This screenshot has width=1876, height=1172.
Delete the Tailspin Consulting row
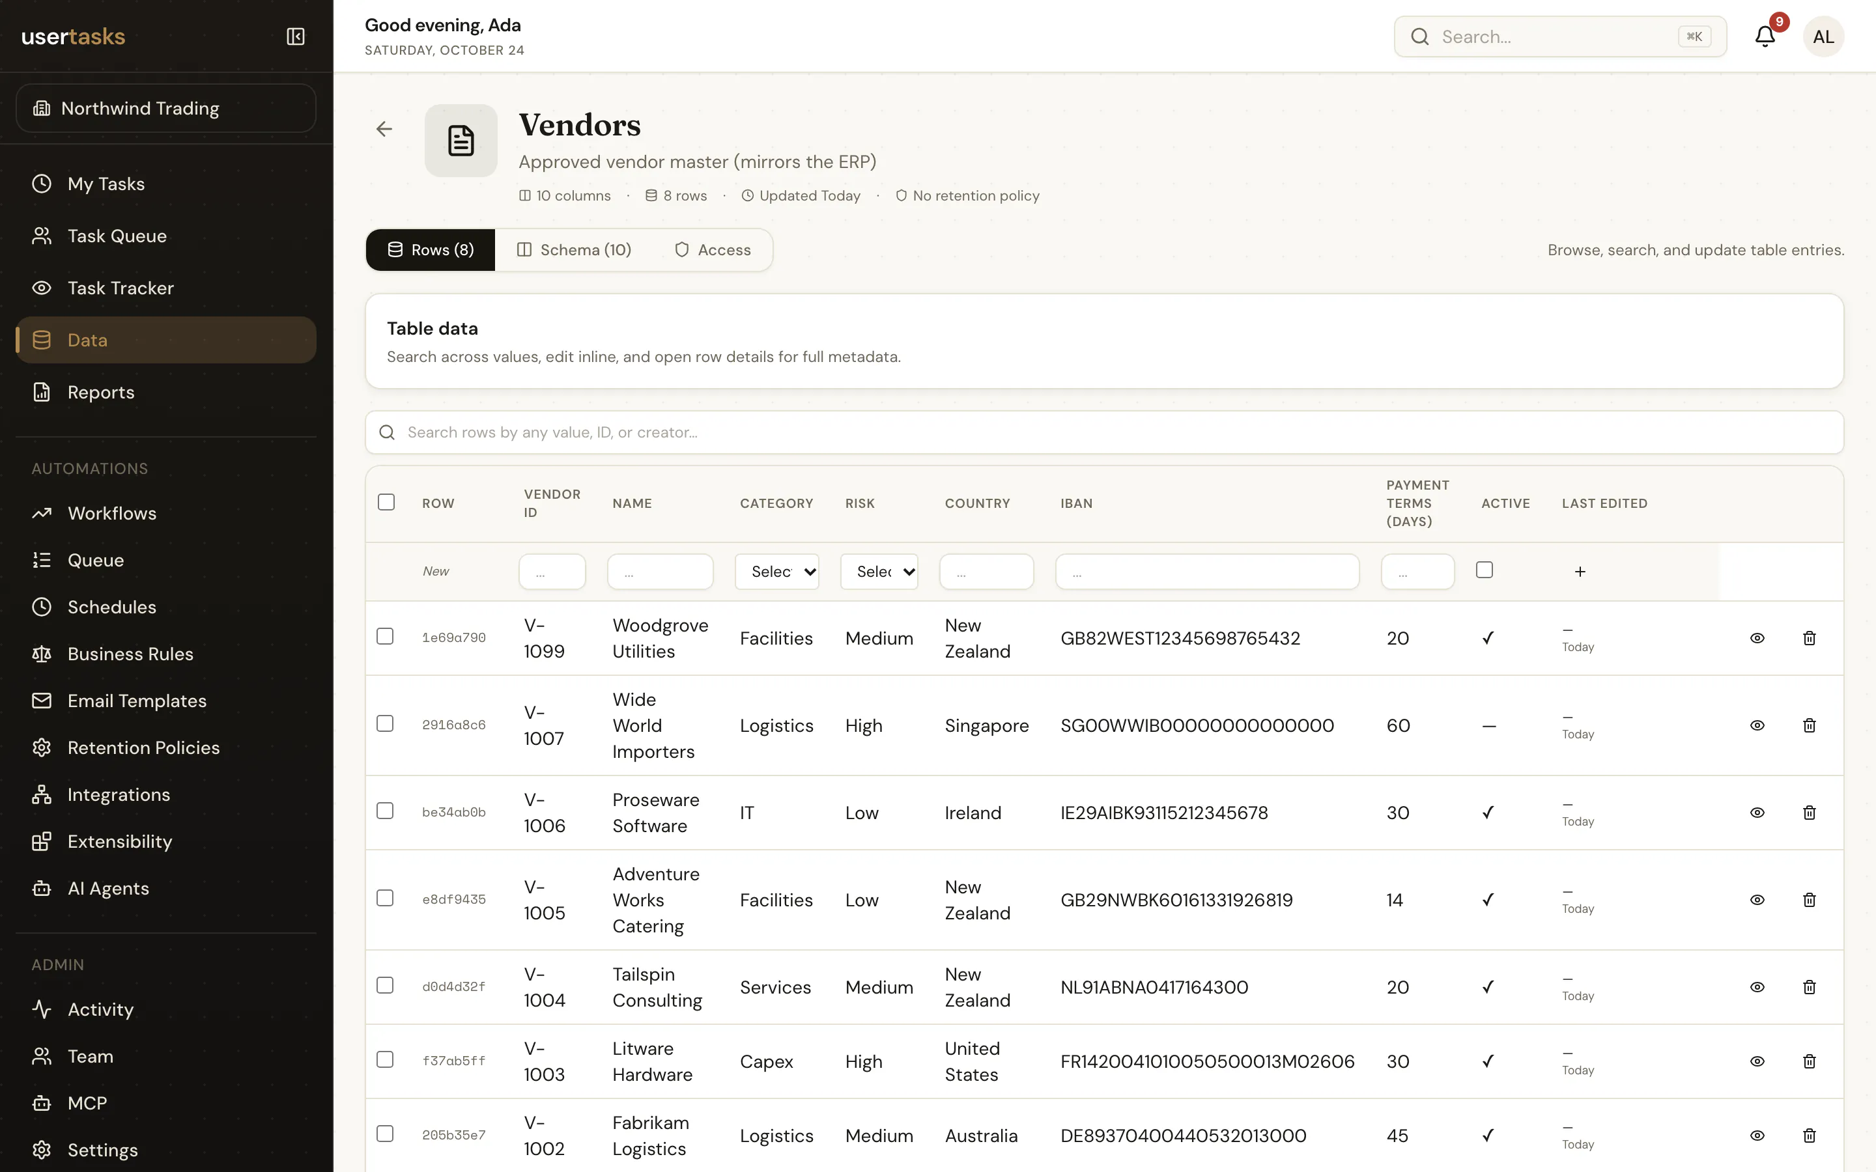pos(1810,986)
